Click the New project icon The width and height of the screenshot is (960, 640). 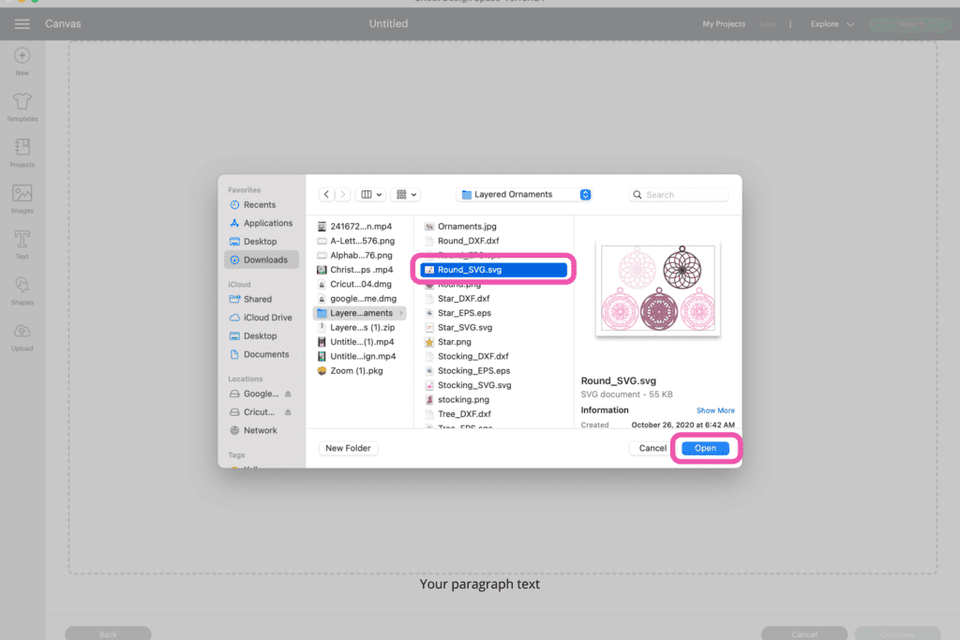[x=22, y=61]
